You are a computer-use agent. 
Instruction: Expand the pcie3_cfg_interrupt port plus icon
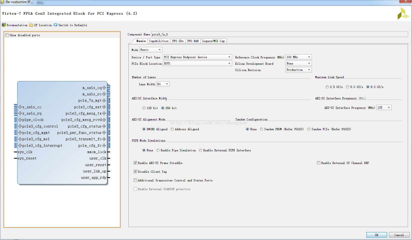point(20,145)
